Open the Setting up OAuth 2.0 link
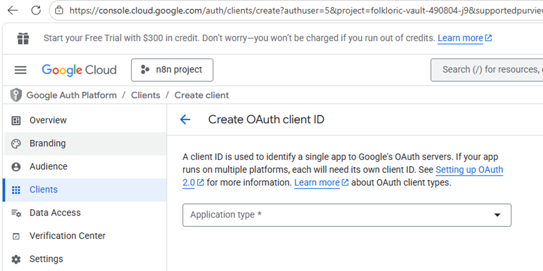The height and width of the screenshot is (271, 543). pyautogui.click(x=469, y=170)
